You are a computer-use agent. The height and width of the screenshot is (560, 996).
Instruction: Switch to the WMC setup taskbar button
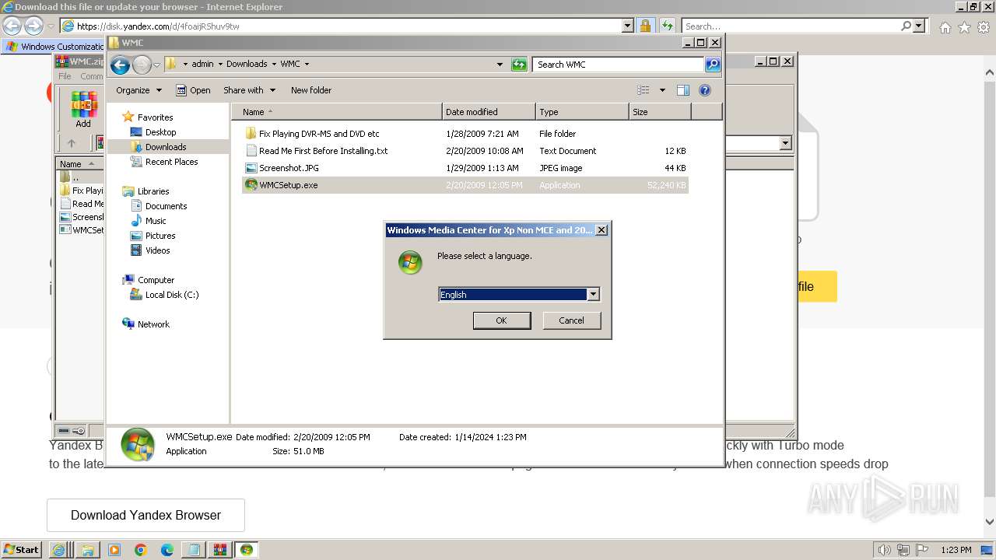[247, 550]
